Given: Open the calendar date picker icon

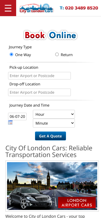Looking at the screenshot, I should coord(10,122).
